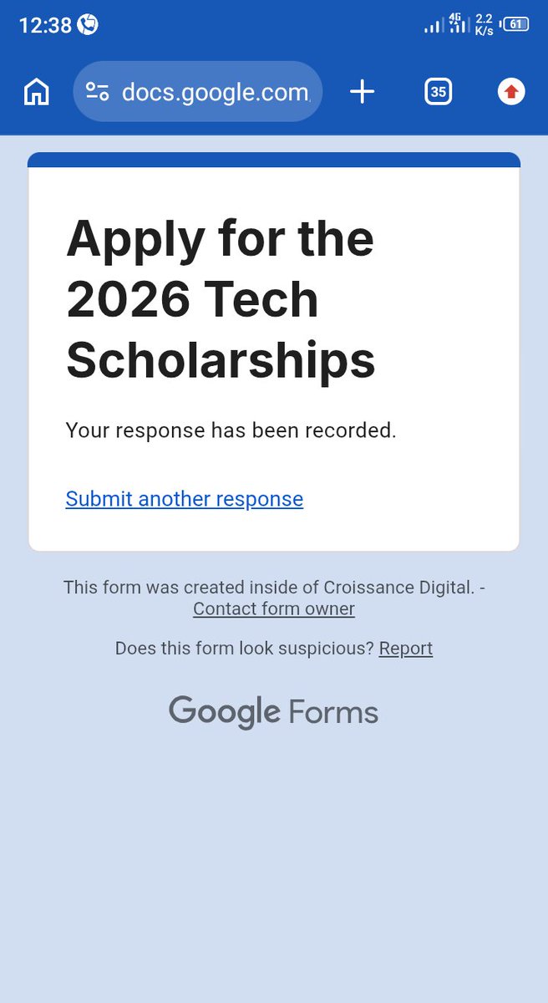Screen dimensions: 548x1003
Task: Open tab switcher showing 35 tabs
Action: pos(438,92)
